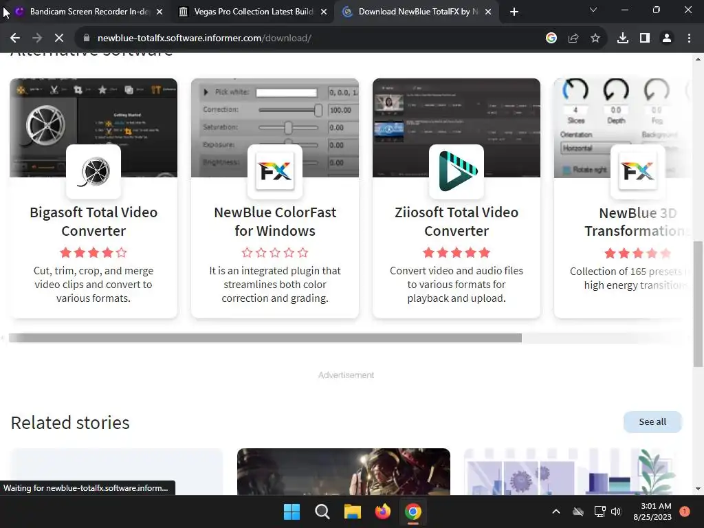Click the forward navigation arrow

(37, 38)
